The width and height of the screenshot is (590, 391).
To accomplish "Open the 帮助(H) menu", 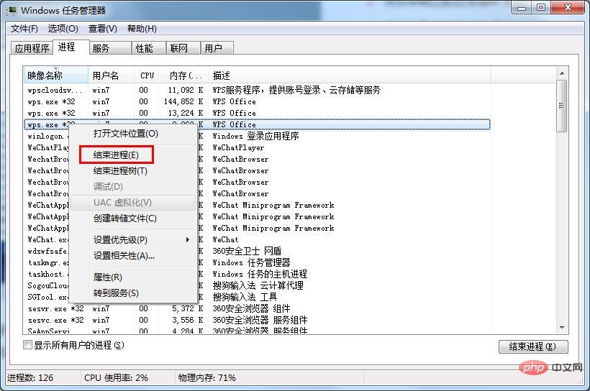I will click(x=142, y=29).
